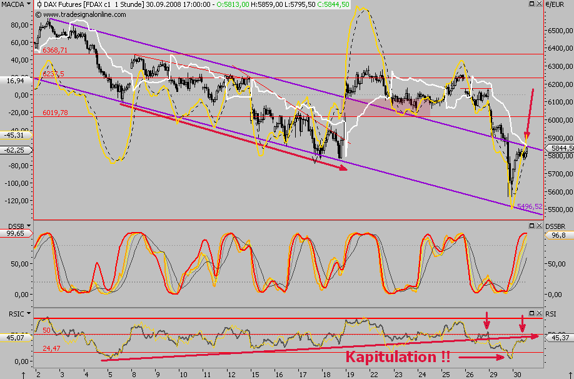Select the -62,25 value marker
Viewport: 574px width, 379px height.
16,150
